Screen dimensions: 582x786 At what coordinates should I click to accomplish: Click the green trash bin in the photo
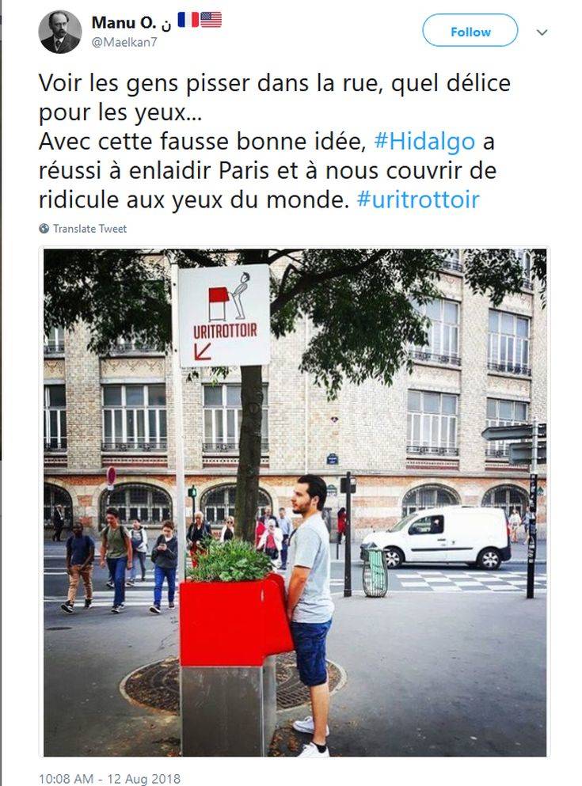[375, 572]
